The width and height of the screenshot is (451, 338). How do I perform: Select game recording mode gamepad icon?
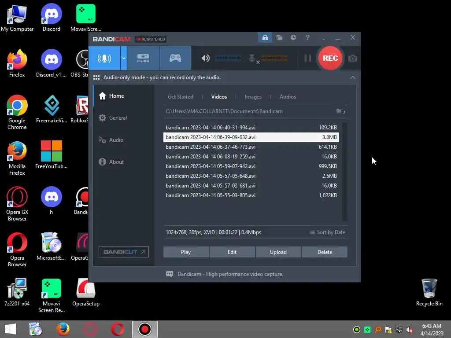pyautogui.click(x=175, y=58)
